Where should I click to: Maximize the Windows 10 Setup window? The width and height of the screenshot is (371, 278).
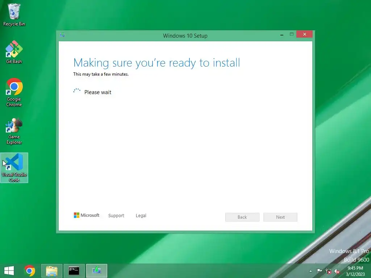coord(292,34)
